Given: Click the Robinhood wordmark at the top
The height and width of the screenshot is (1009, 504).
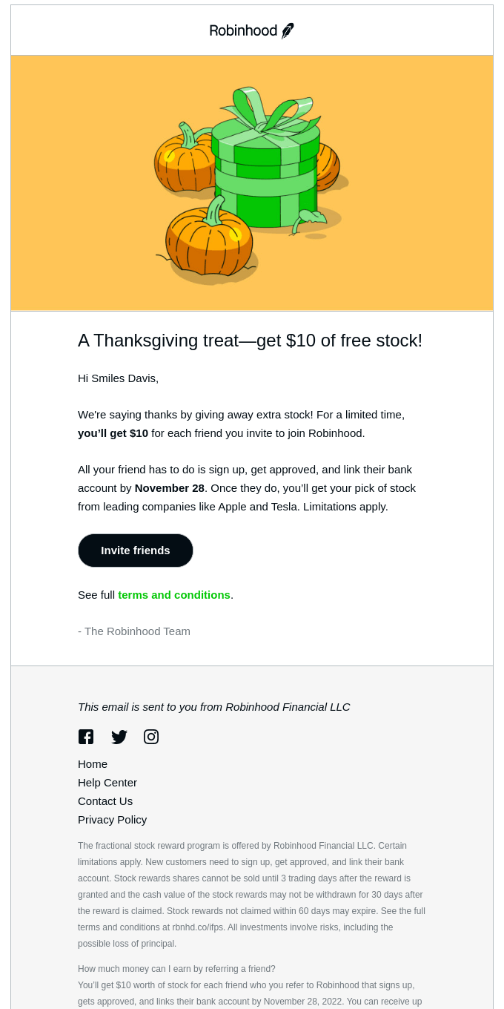Looking at the screenshot, I should 243,30.
